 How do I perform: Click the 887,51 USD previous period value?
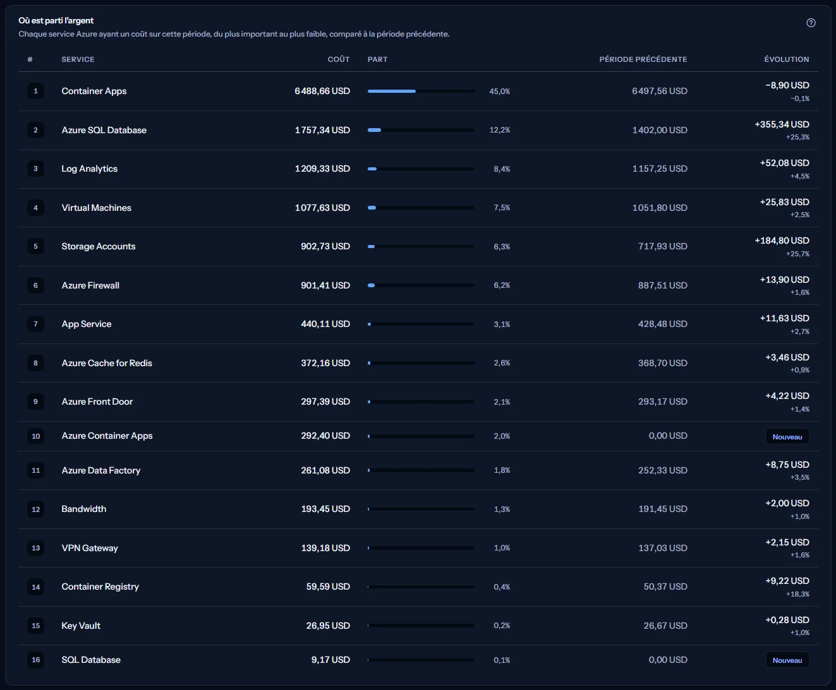pos(663,285)
